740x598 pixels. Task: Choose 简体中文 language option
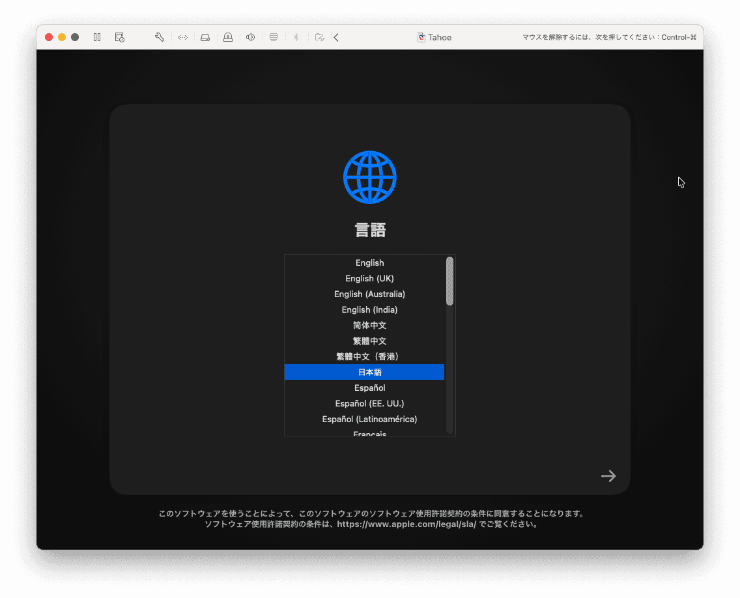click(x=369, y=325)
